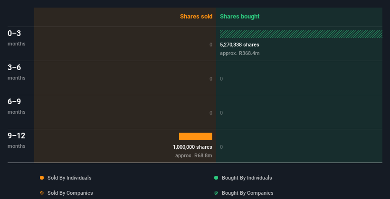Click the Bought By Individuals legend dot
This screenshot has height=199, width=390.
point(216,178)
